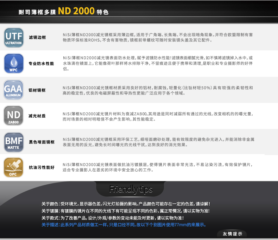The height and width of the screenshot is (240, 278).
Task: Click the 关于镀膜 tip line
Action: 126,211
